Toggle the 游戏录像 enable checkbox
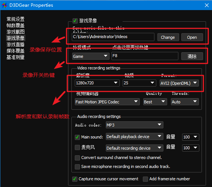The image size is (212, 187). (75, 21)
